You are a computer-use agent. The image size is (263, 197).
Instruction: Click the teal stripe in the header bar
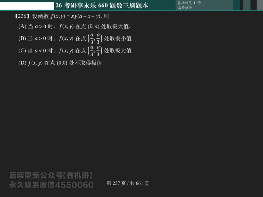[x=236, y=5]
